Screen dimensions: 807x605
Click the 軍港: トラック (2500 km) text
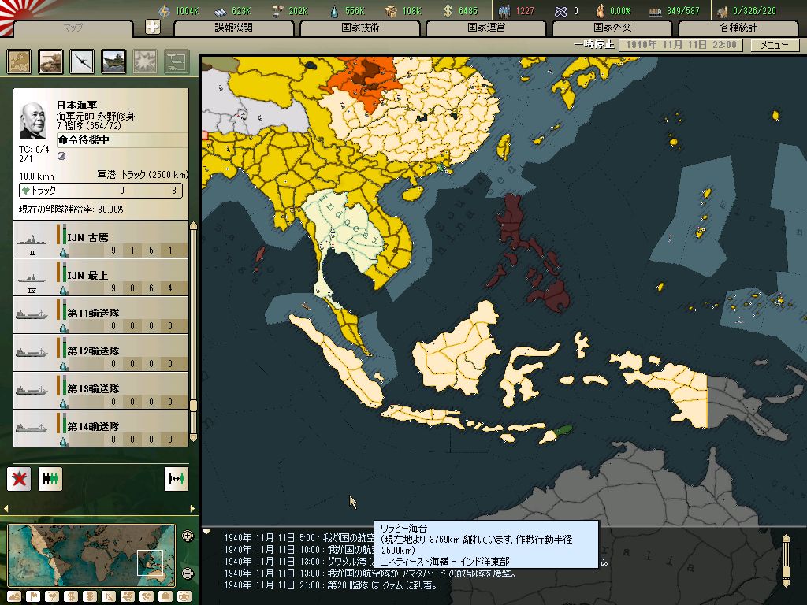[143, 174]
